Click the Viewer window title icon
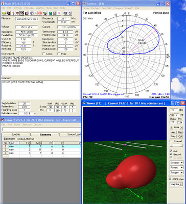This screenshot has width=186, height=204. tap(84, 103)
